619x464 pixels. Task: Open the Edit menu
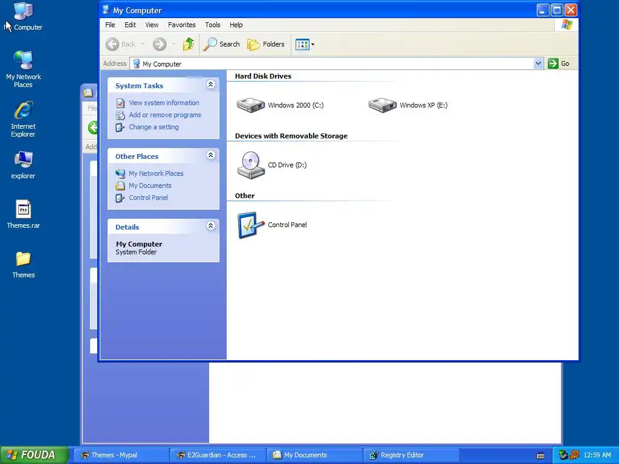click(x=130, y=25)
